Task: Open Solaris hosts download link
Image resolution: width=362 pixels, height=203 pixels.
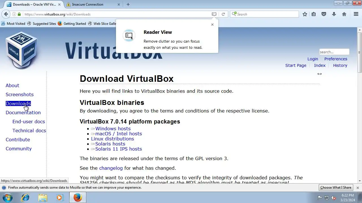Action: [x=110, y=144]
